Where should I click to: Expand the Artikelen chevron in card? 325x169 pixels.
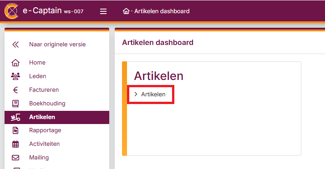(136, 94)
